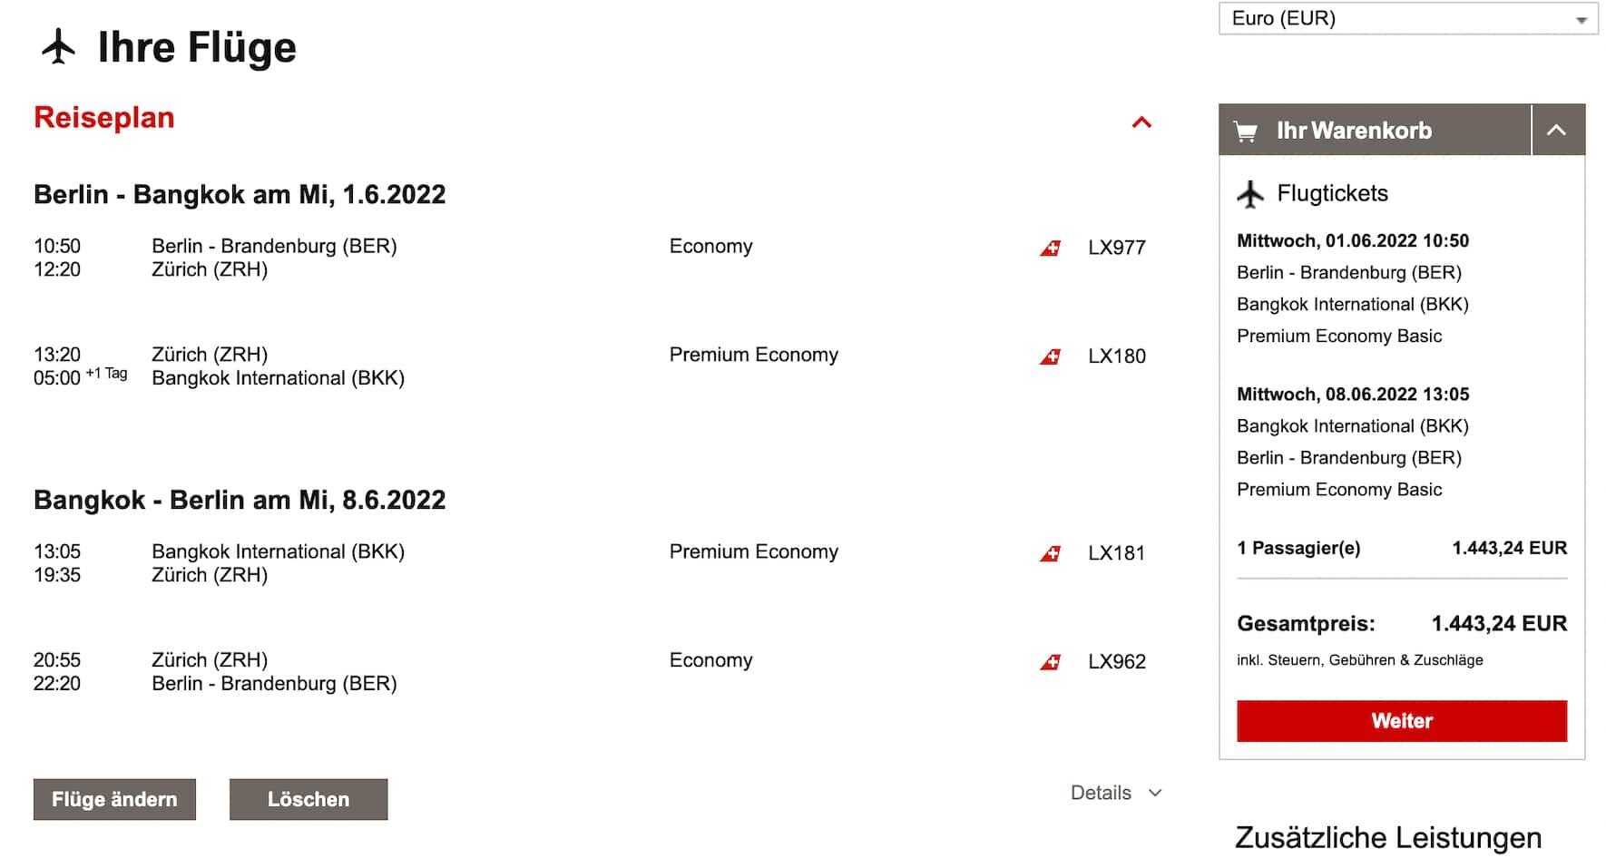Click flight number LX180
Screen dimensions: 1606x868
pos(1117,356)
